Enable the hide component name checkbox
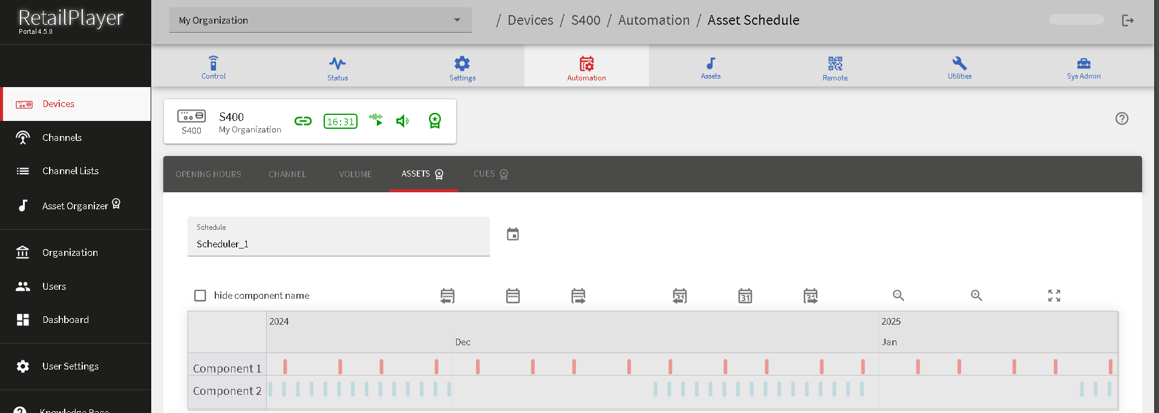 coord(200,296)
